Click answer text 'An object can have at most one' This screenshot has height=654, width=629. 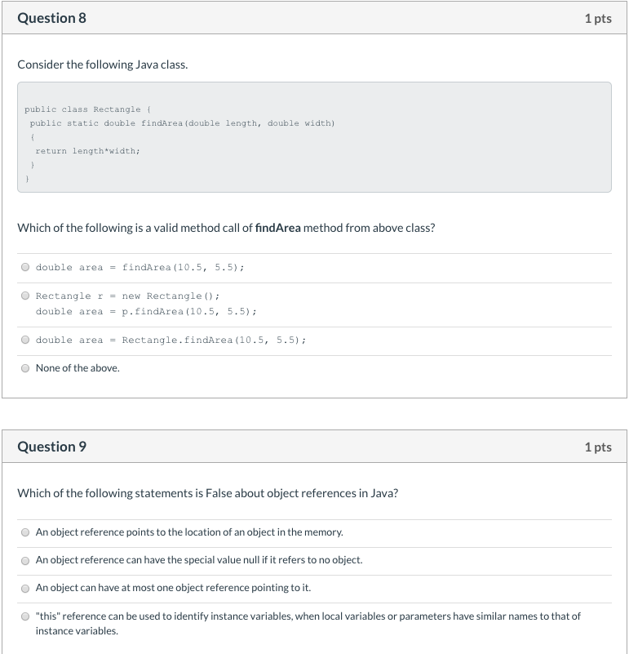[x=173, y=588]
